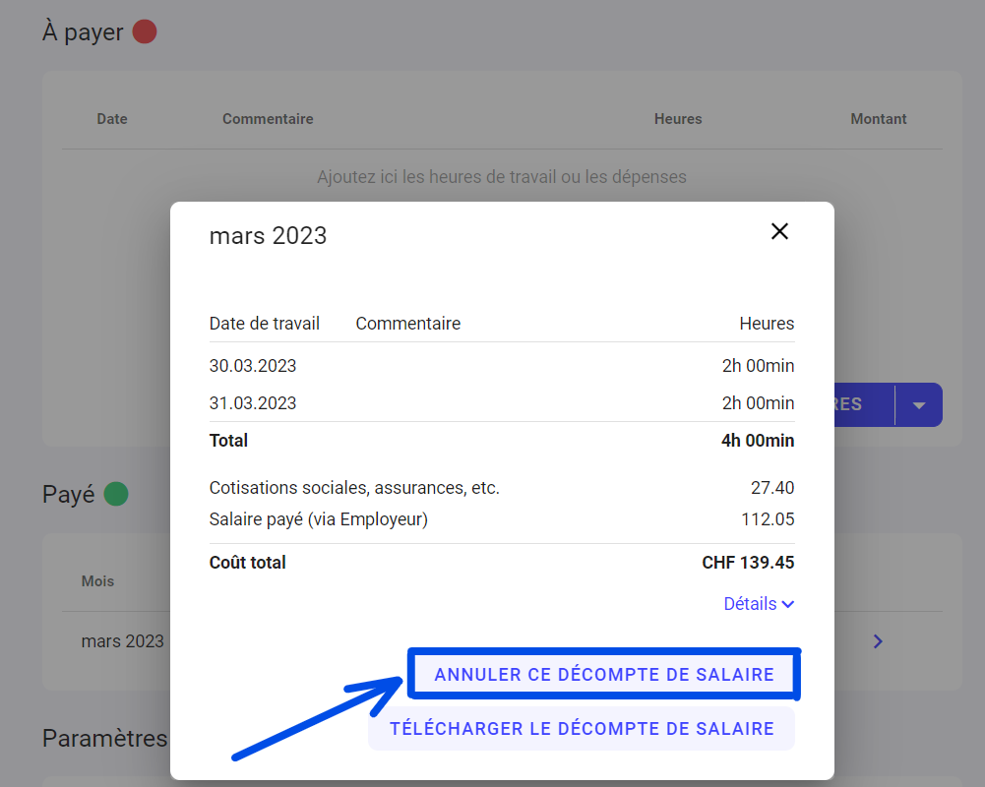Click the Coût total amount CHF 139.45
This screenshot has width=985, height=787.
pos(748,563)
